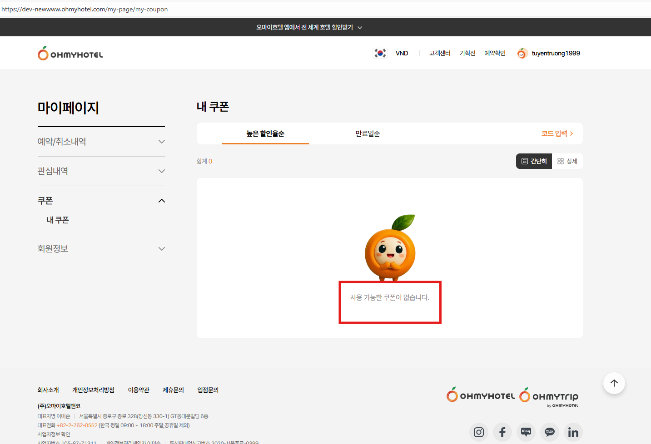
Task: Open the 개인정보처리방침 footer link
Action: click(x=93, y=390)
